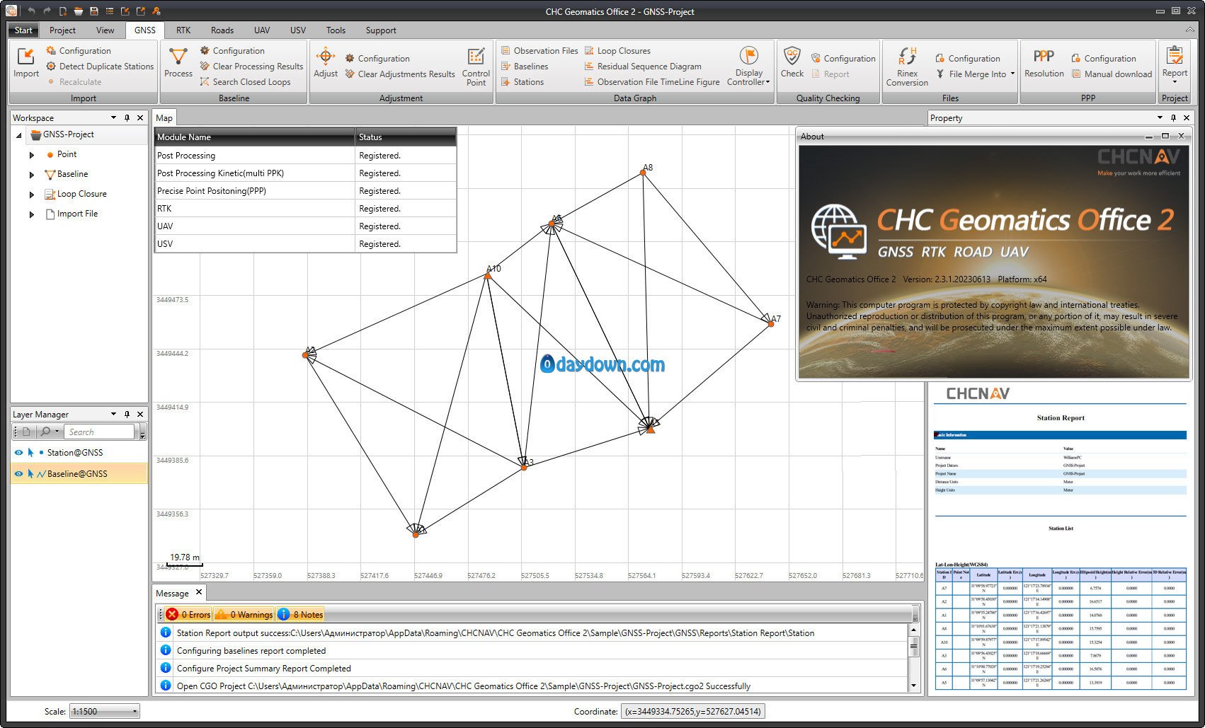Click Clear Adjustments Results
The image size is (1205, 728).
400,74
